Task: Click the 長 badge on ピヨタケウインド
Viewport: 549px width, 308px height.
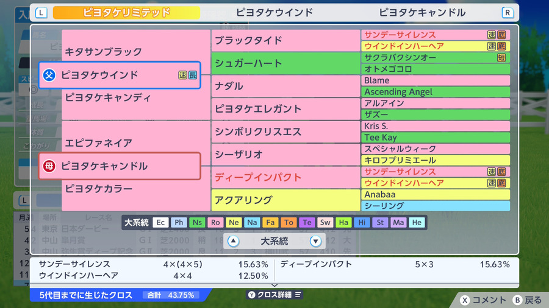Action: tap(193, 75)
